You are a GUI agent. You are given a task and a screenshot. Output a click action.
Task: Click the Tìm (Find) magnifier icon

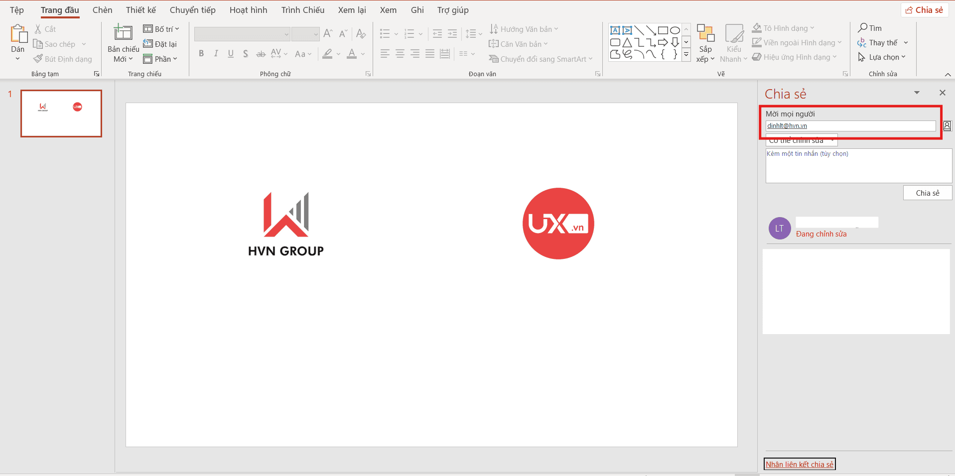[863, 28]
